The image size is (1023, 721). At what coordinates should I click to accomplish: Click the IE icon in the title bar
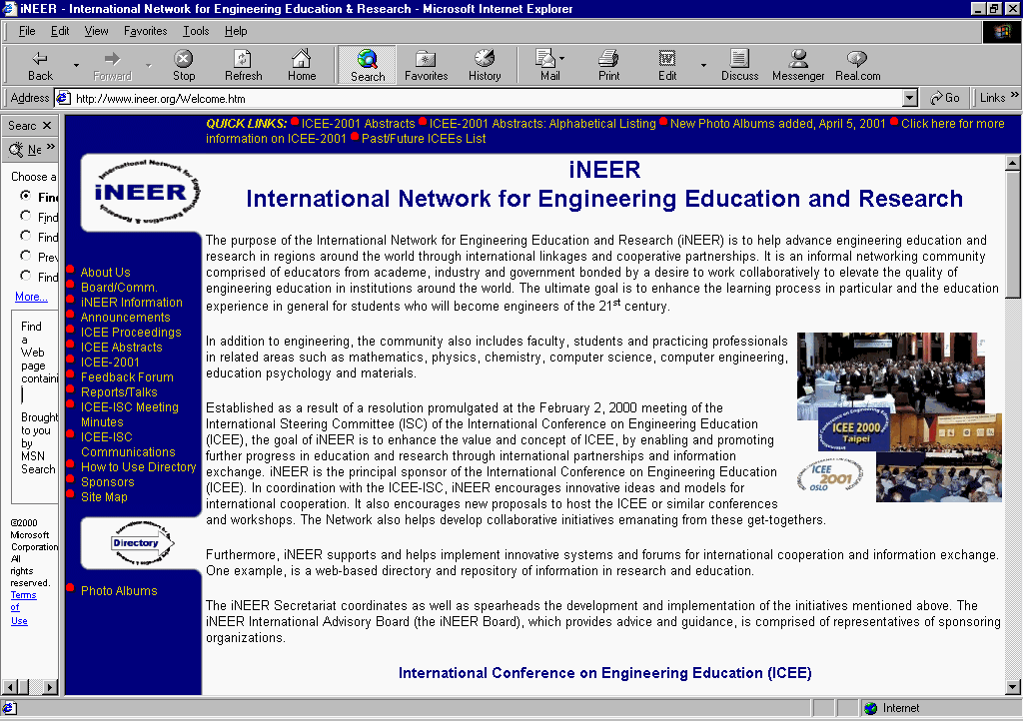9,8
